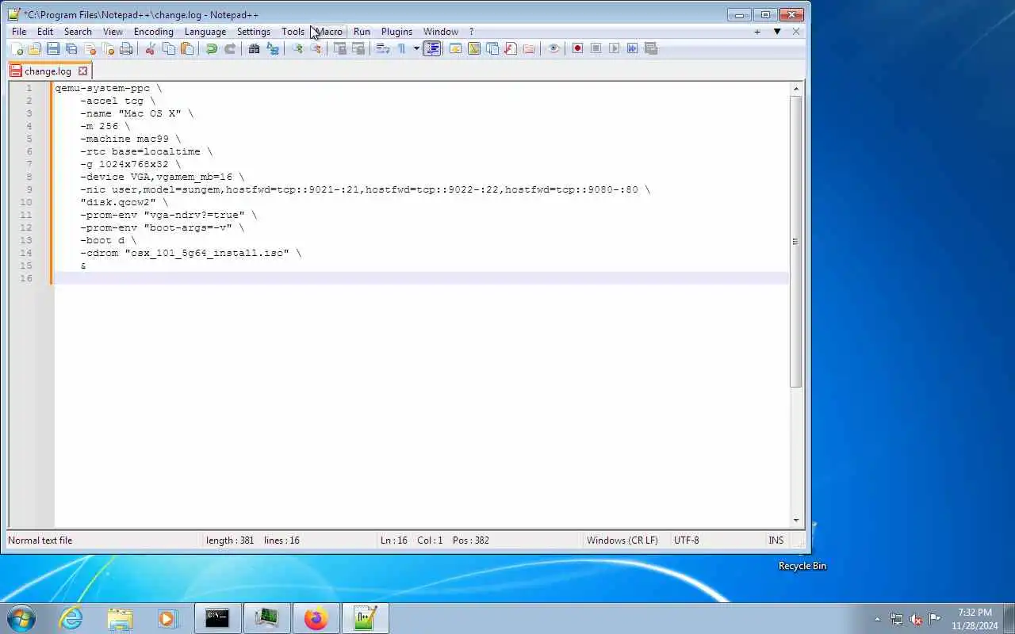Open the Plugins menu
Image resolution: width=1015 pixels, height=634 pixels.
click(x=396, y=32)
